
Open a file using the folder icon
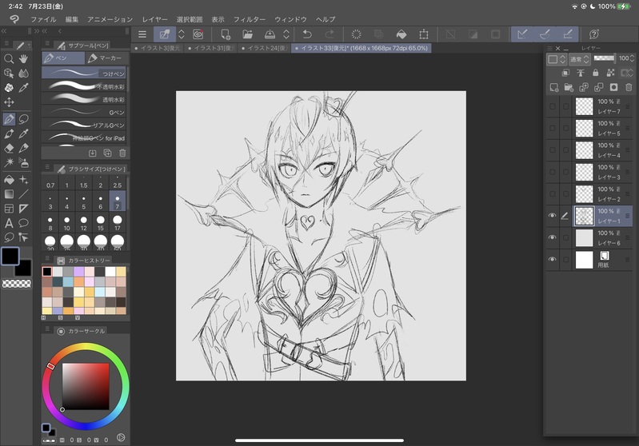coord(247,34)
